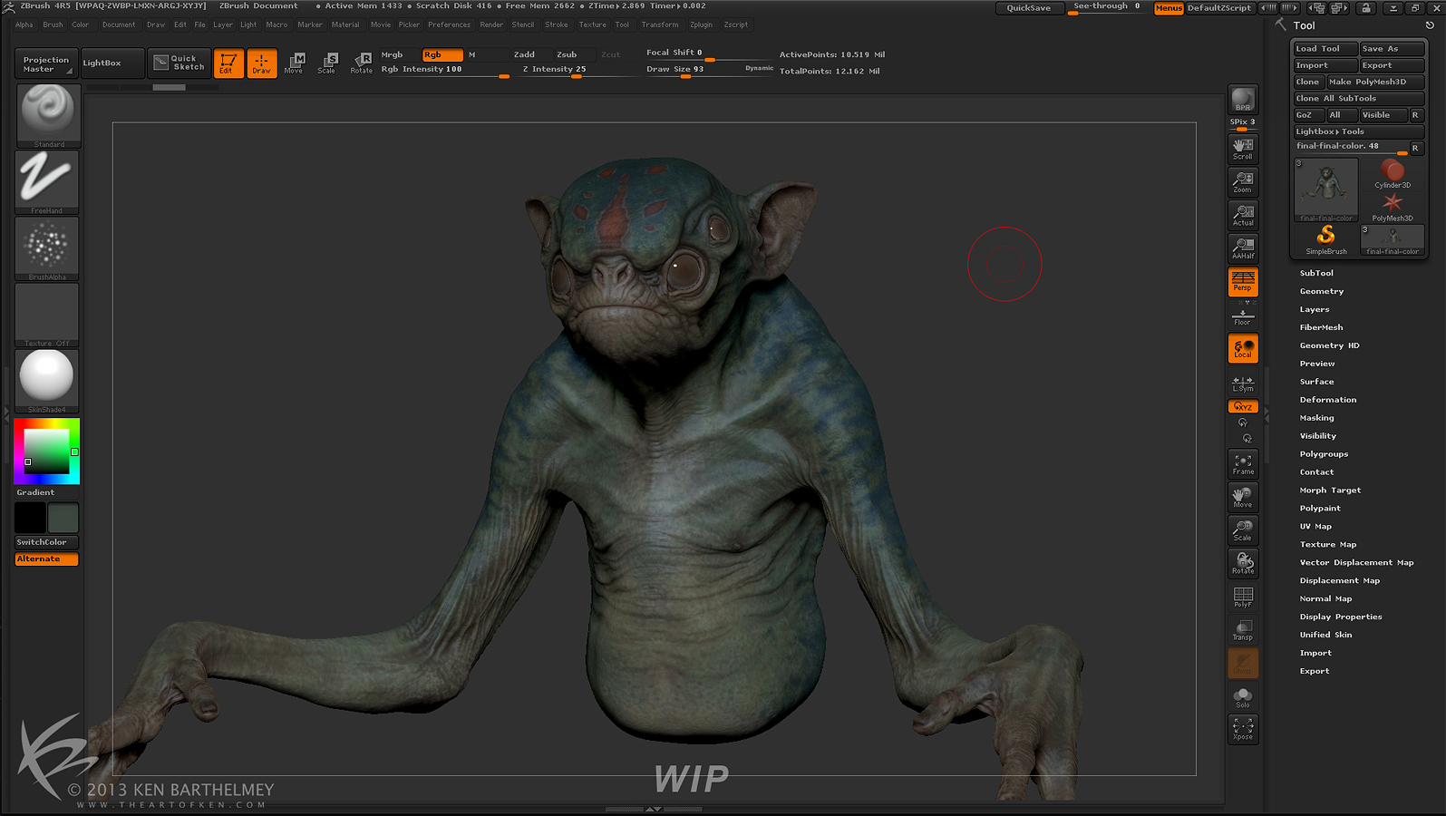Image resolution: width=1446 pixels, height=816 pixels.
Task: Click the right shelf Move navigation icon
Action: click(1243, 497)
